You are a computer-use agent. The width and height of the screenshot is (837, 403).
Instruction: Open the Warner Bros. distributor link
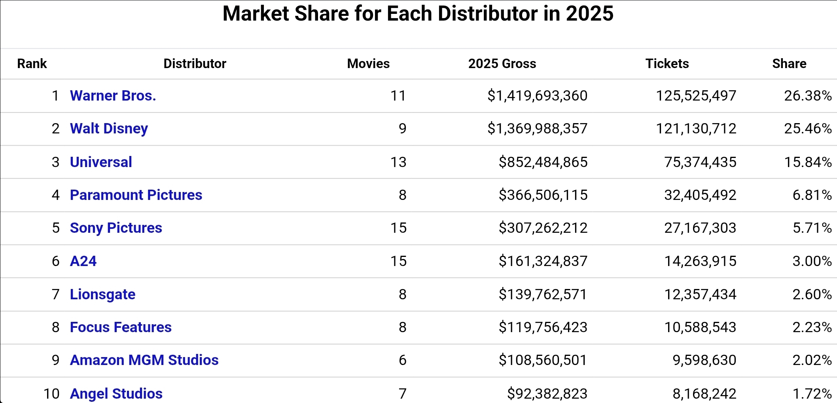coord(113,96)
